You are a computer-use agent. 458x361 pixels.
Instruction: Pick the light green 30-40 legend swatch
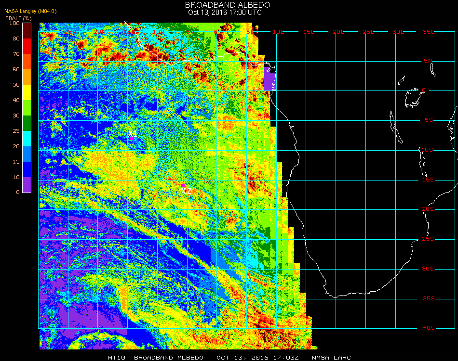pyautogui.click(x=27, y=108)
